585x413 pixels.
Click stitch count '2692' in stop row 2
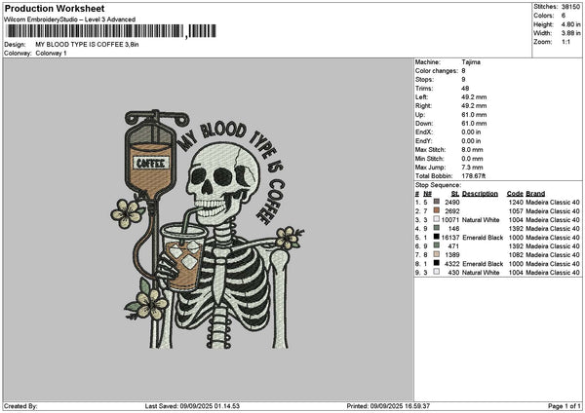tap(452, 211)
